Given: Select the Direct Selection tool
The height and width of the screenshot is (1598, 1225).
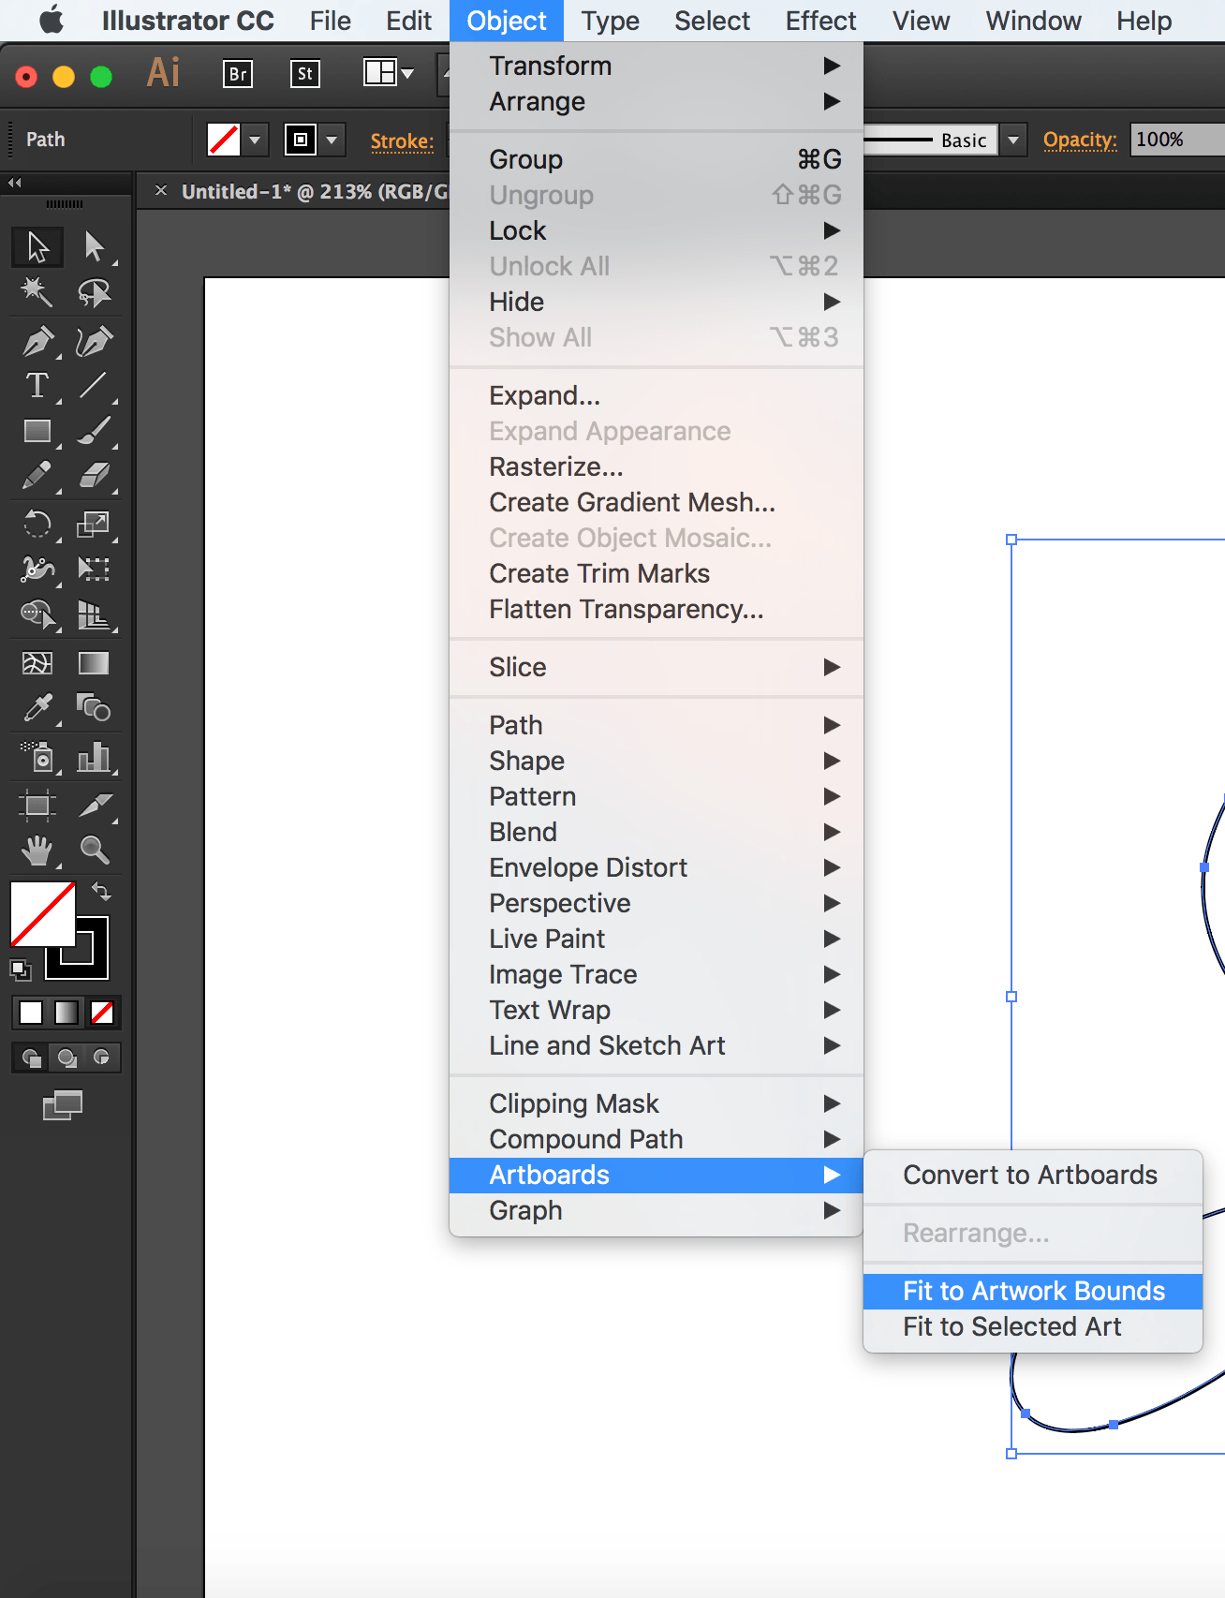Looking at the screenshot, I should (x=94, y=246).
